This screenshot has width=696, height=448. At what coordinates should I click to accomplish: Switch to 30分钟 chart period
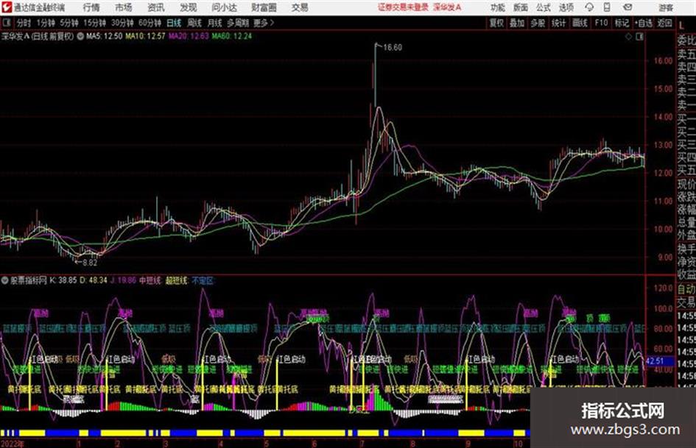point(122,23)
